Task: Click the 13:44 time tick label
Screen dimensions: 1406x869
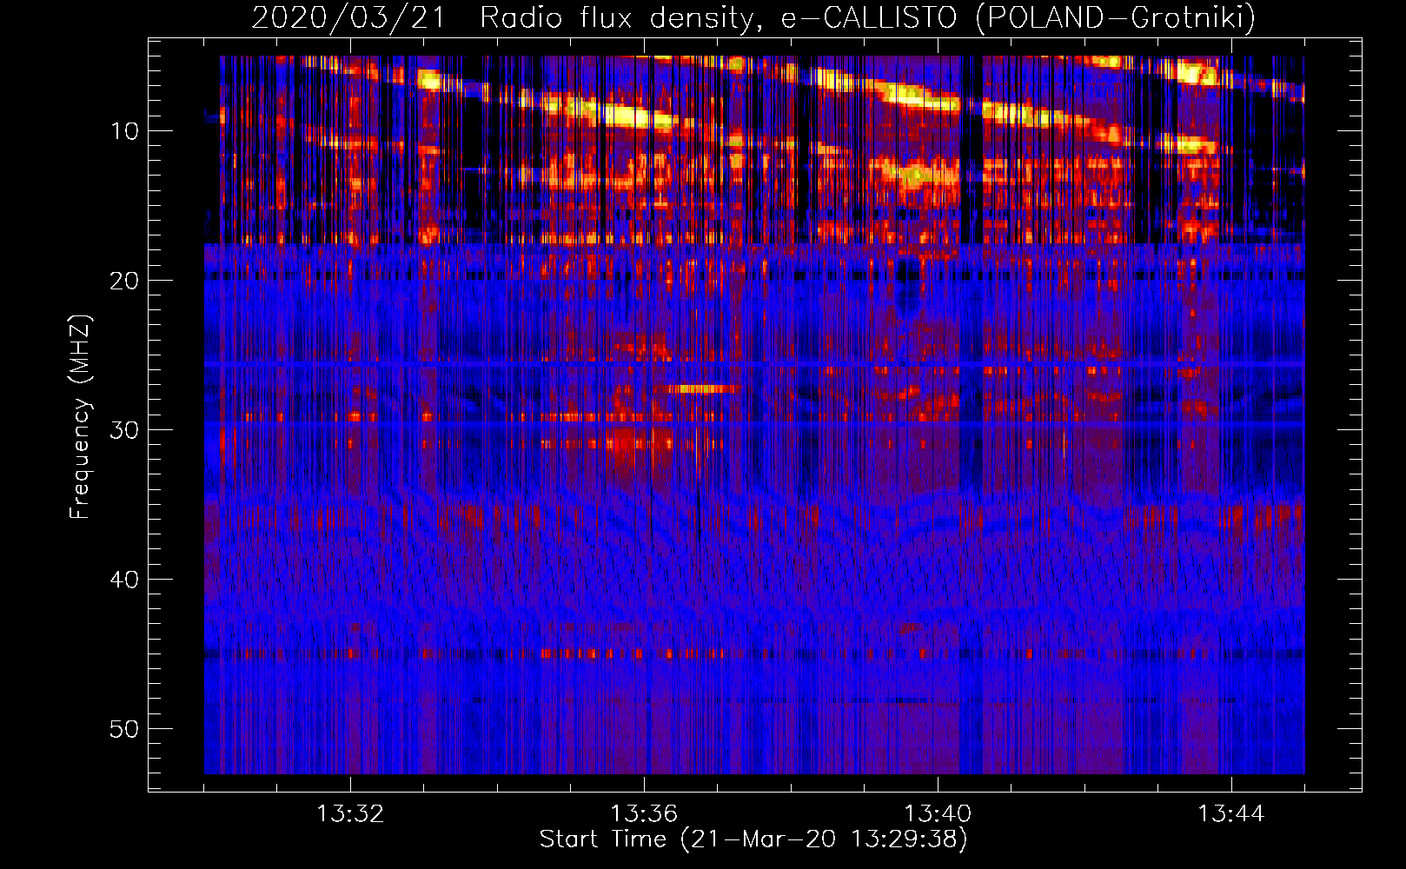Action: pyautogui.click(x=1231, y=814)
